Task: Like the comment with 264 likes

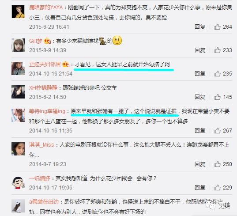Action: tap(217, 27)
